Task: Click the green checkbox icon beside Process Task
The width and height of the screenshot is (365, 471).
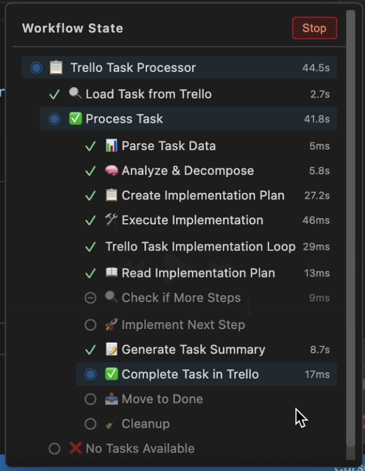Action: point(74,119)
